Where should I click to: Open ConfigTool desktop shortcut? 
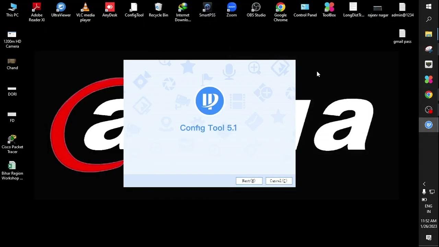(134, 10)
